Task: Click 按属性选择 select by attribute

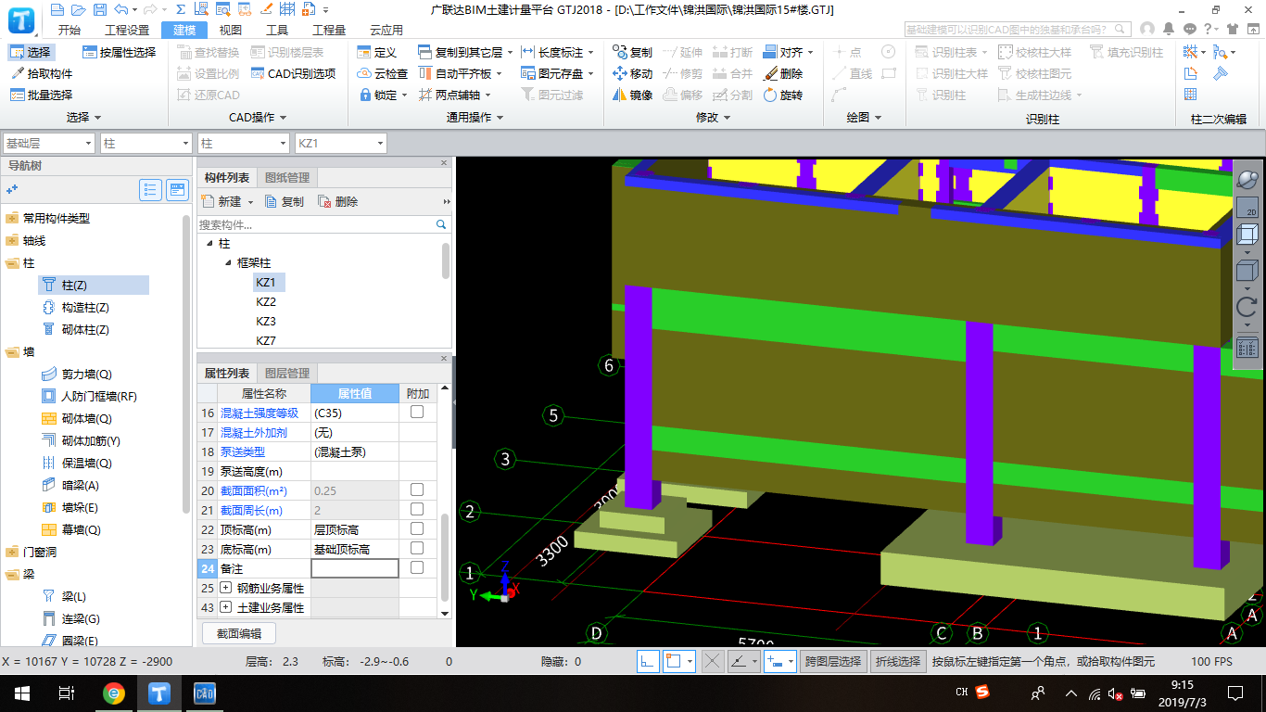Action: tap(120, 52)
